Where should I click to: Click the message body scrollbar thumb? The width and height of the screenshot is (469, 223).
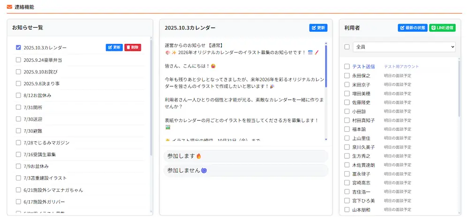coord(326,66)
